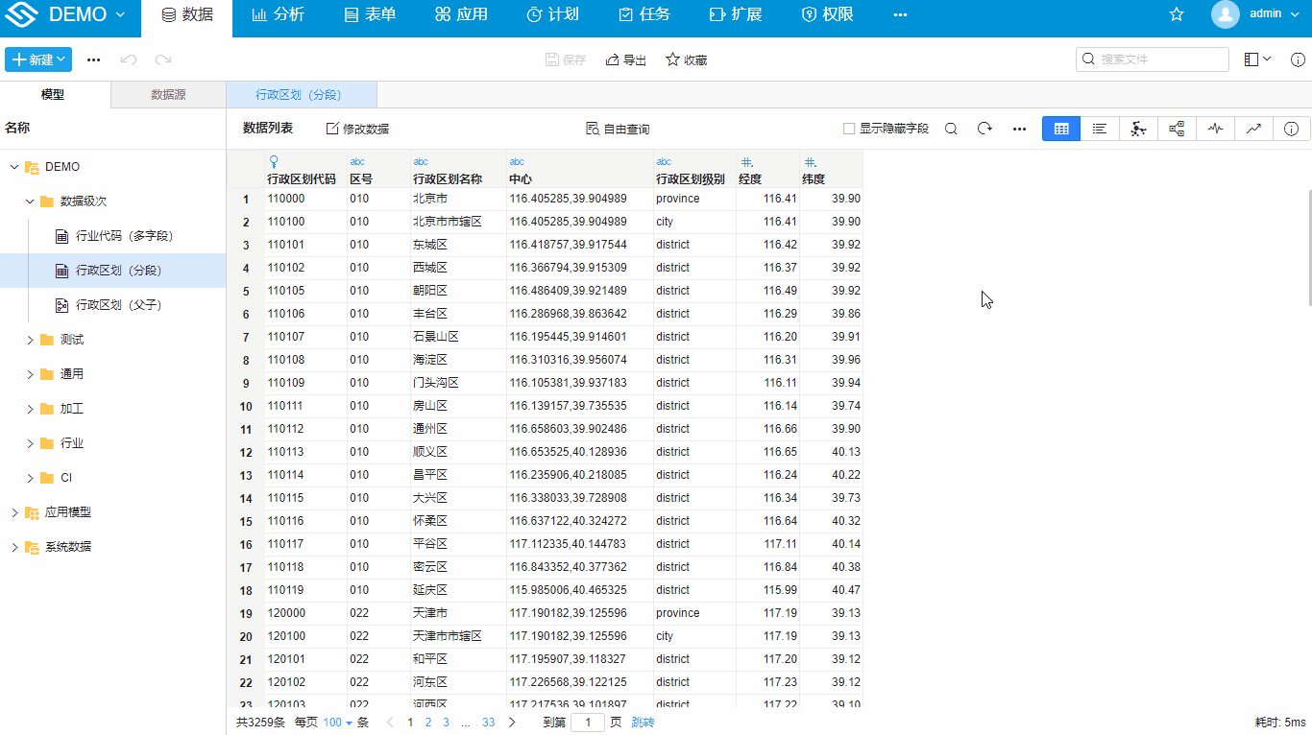The image size is (1312, 735).
Task: Open the 新建 dropdown button
Action: pos(38,59)
